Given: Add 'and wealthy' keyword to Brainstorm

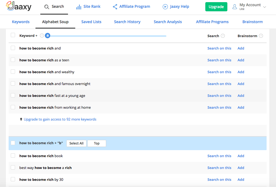Looking at the screenshot, I should 241,72.
